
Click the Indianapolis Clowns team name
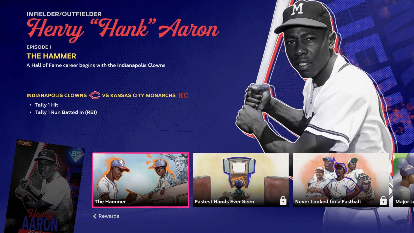[x=57, y=95]
